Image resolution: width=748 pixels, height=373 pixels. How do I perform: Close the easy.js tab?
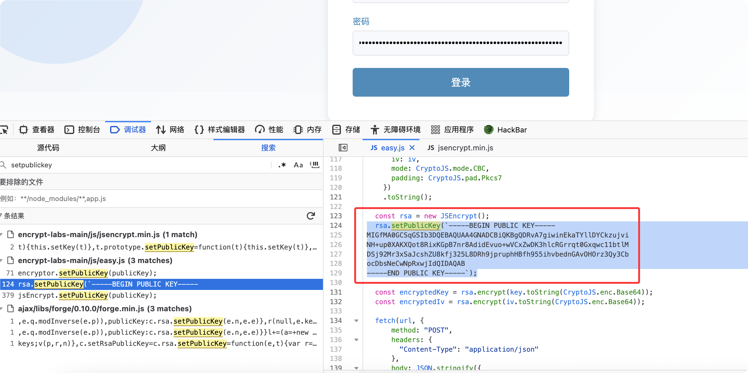(x=412, y=148)
